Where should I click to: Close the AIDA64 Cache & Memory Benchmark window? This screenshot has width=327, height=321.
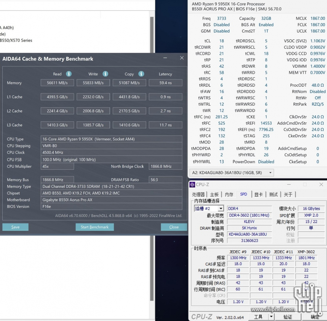tap(182, 58)
